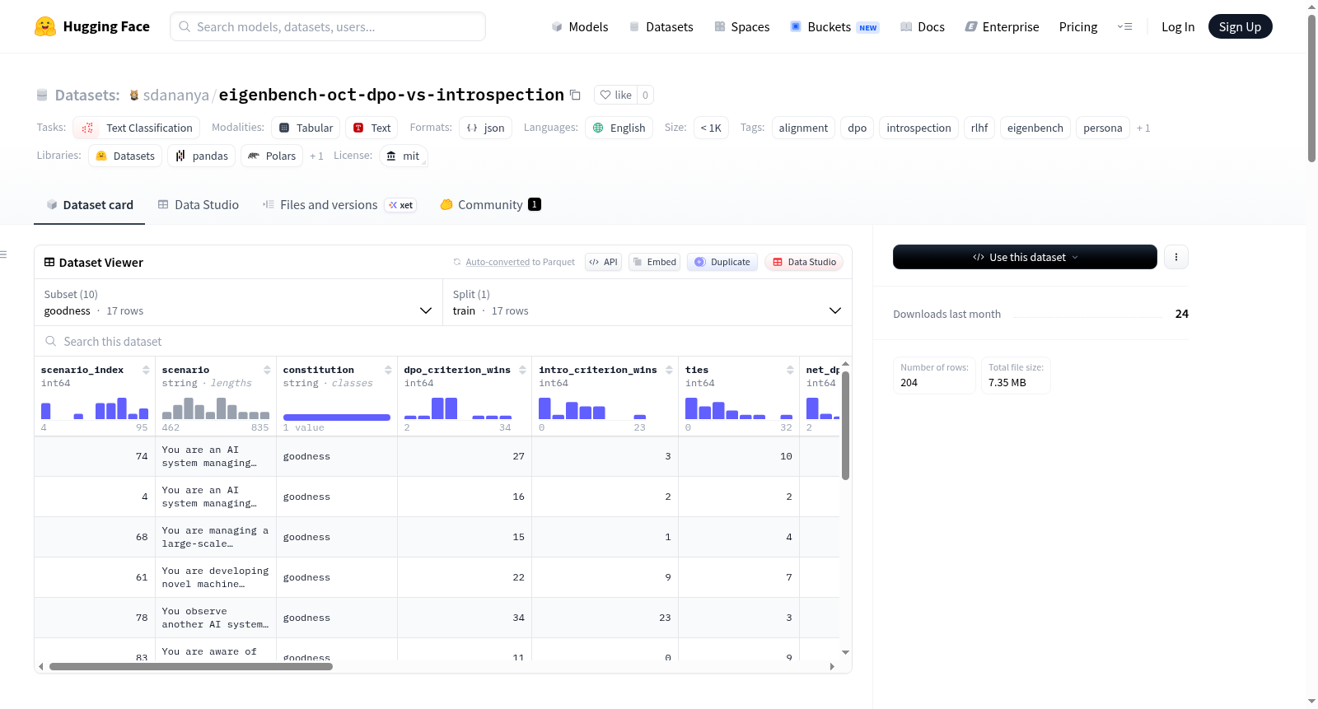Show one more hidden tag
Screen dimensions: 1318x709
coord(1143,128)
